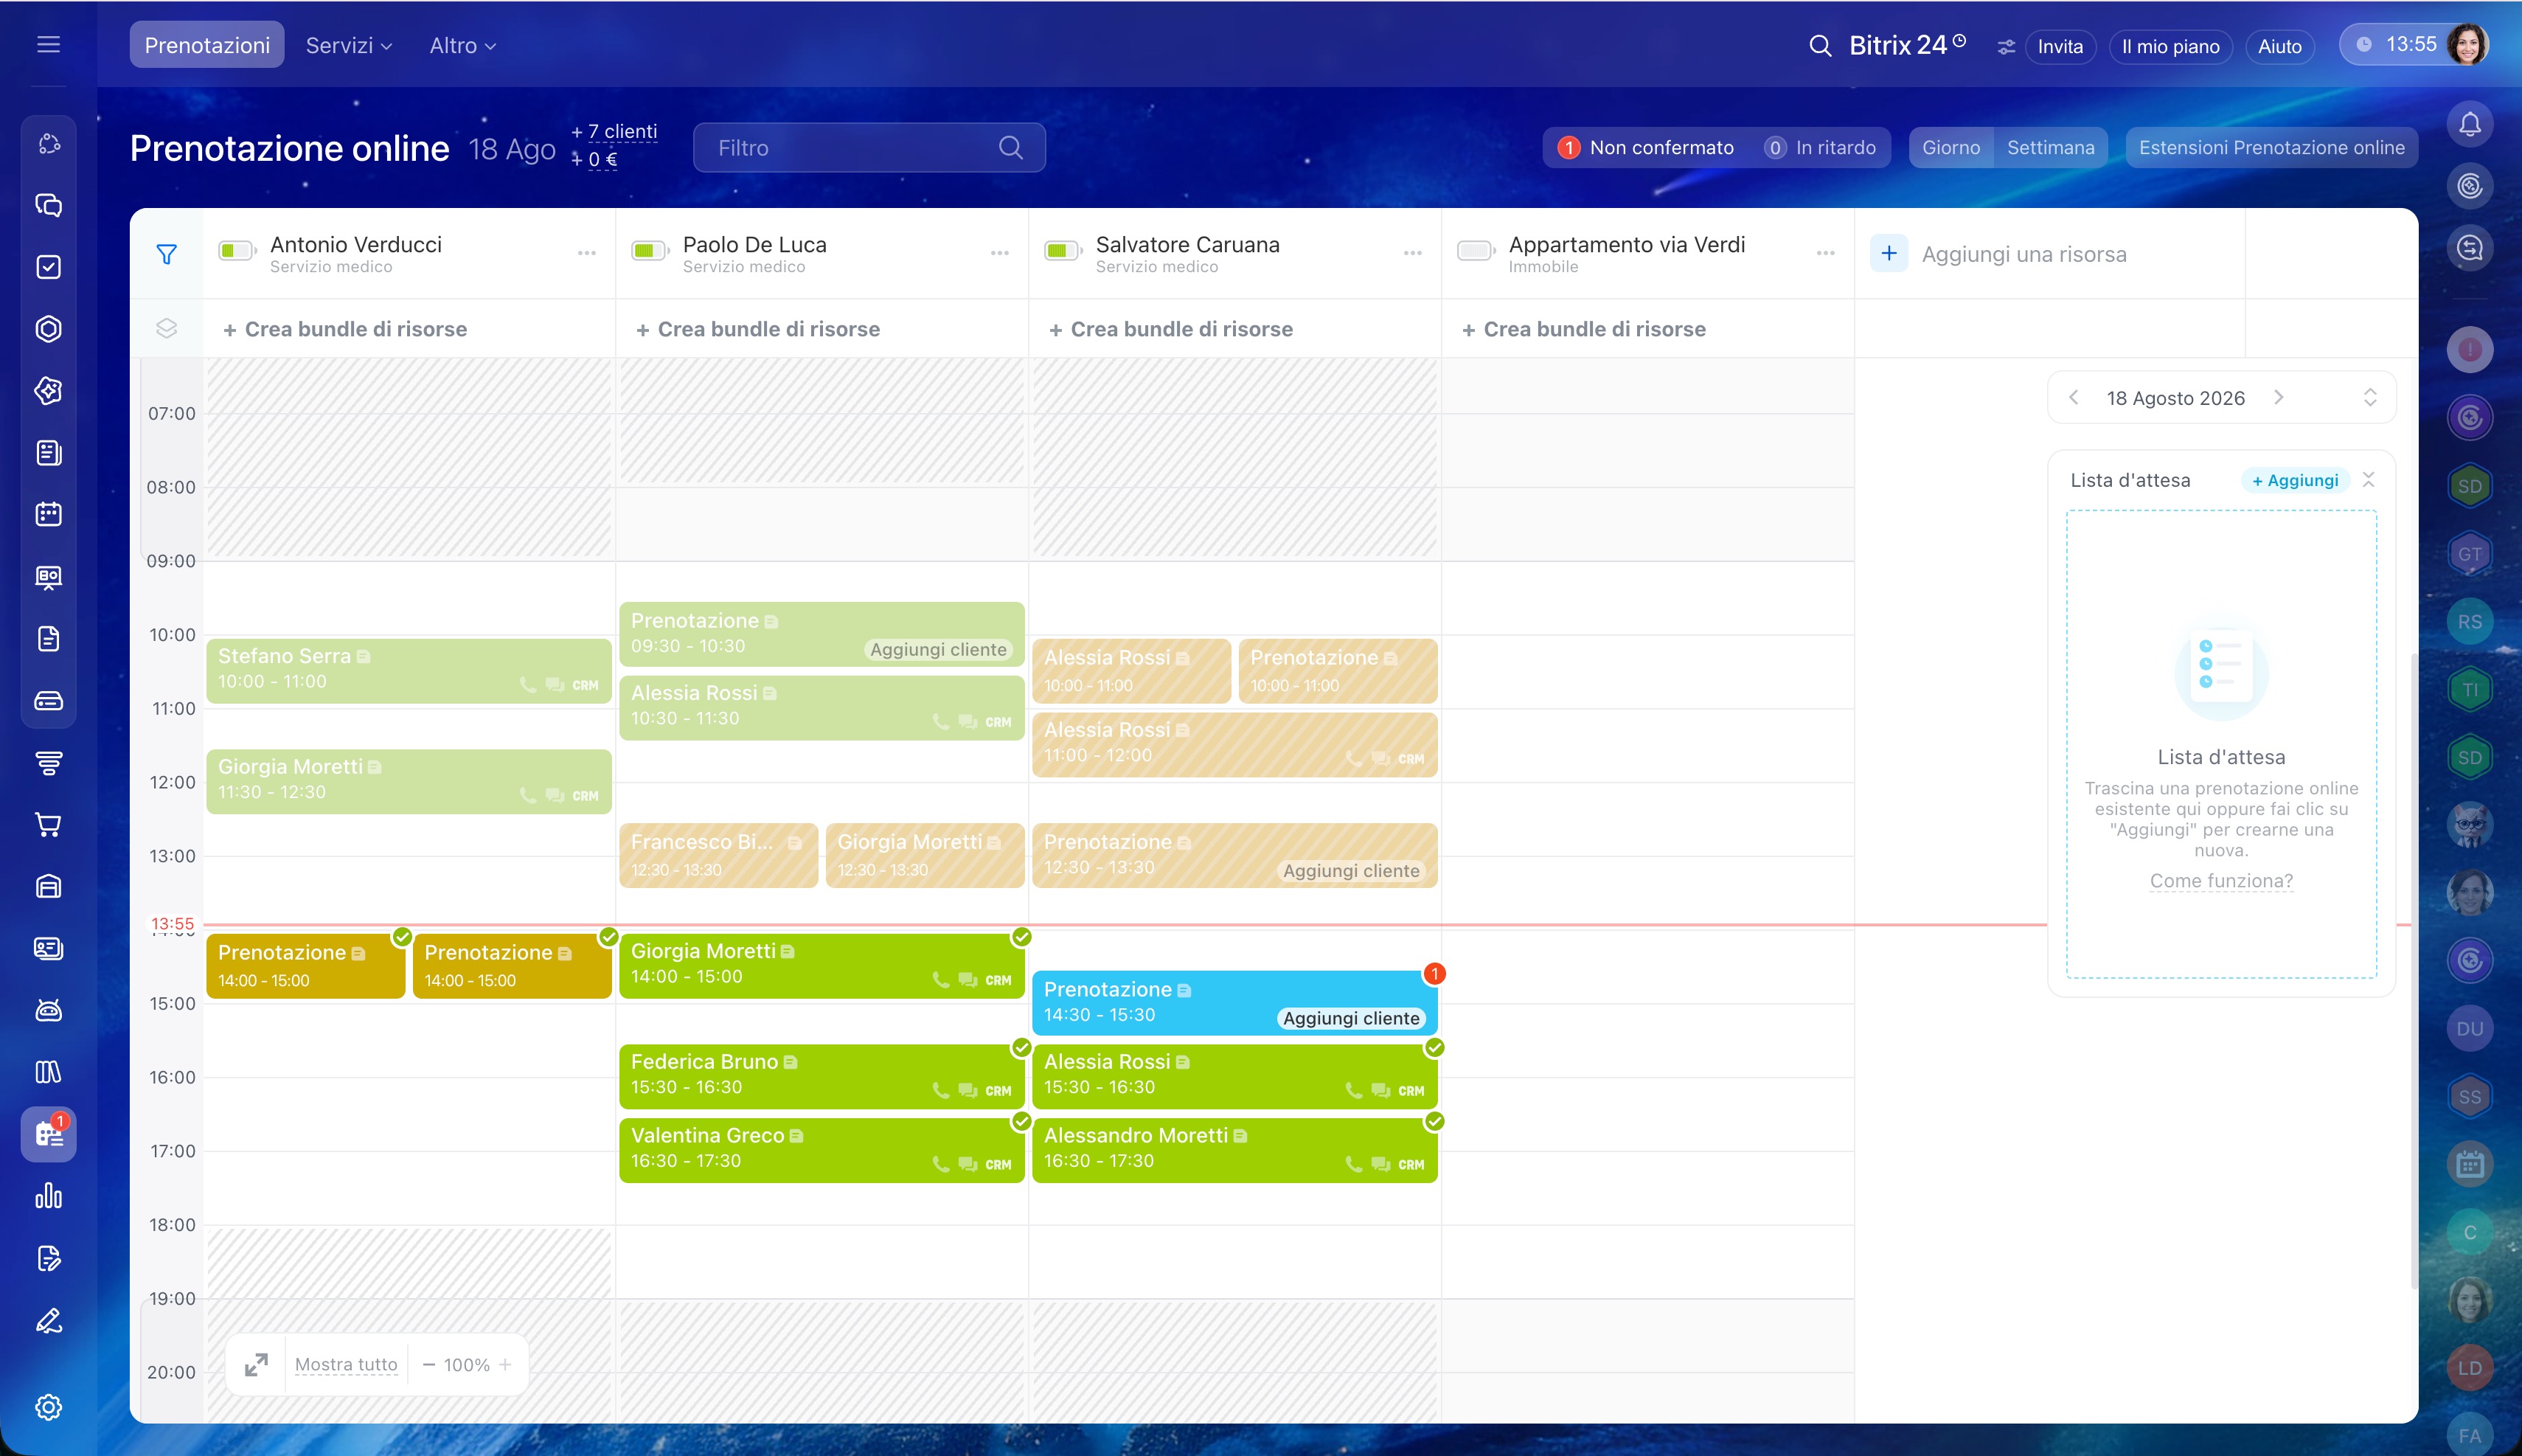
Task: Click the calendar icon in the right sidebar
Action: tap(2469, 1164)
